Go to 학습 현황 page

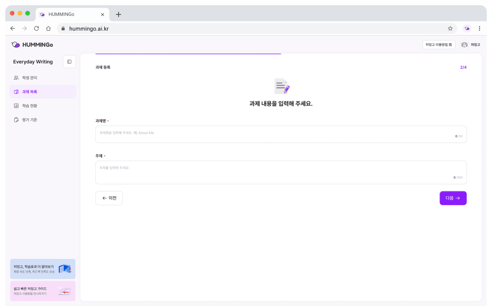30,106
